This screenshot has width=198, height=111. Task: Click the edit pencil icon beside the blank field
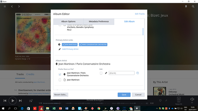click(106, 73)
